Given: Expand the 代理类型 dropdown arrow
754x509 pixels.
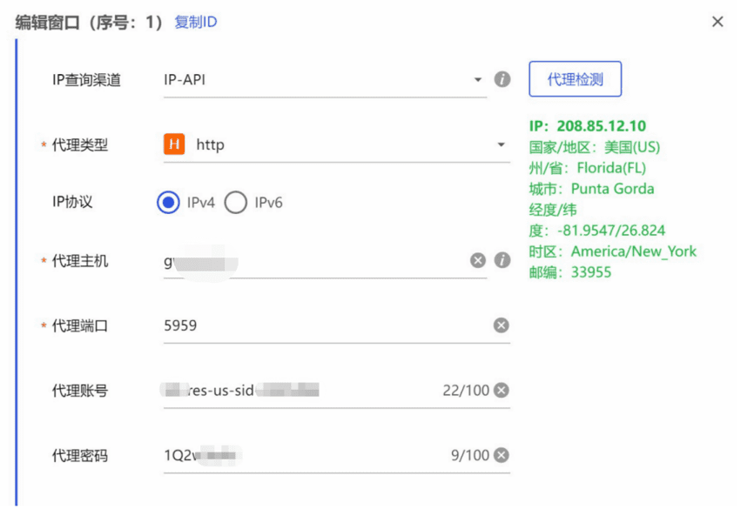Looking at the screenshot, I should [x=502, y=144].
